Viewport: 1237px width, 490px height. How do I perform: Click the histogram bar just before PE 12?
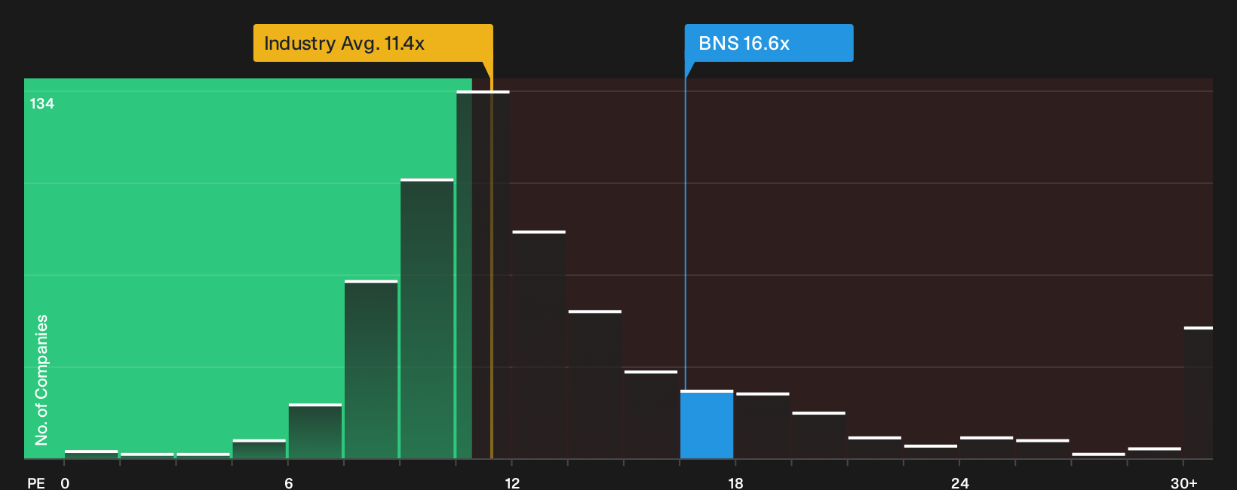[483, 274]
